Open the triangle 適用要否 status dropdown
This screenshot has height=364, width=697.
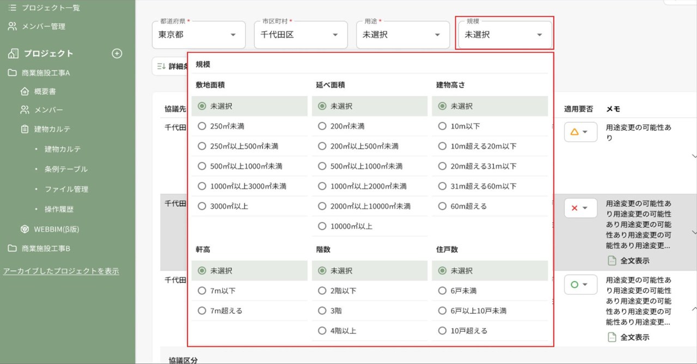tap(580, 132)
